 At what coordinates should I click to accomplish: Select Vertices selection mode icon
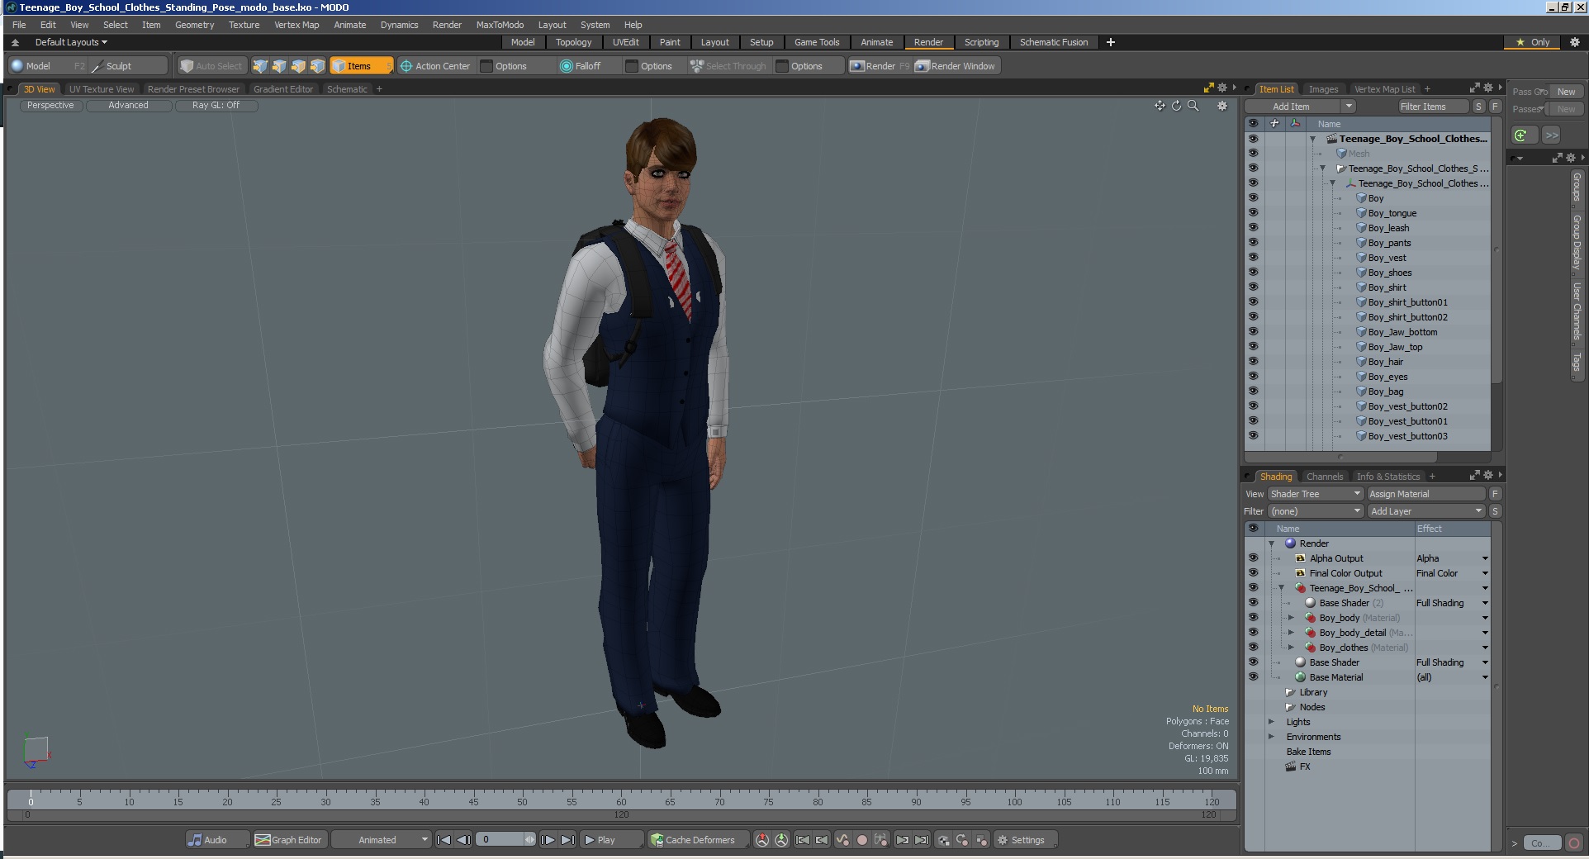click(x=260, y=66)
